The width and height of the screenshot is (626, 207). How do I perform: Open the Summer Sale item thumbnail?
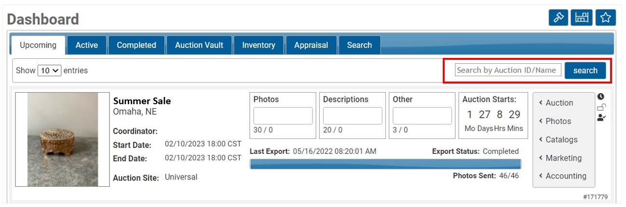(x=63, y=139)
